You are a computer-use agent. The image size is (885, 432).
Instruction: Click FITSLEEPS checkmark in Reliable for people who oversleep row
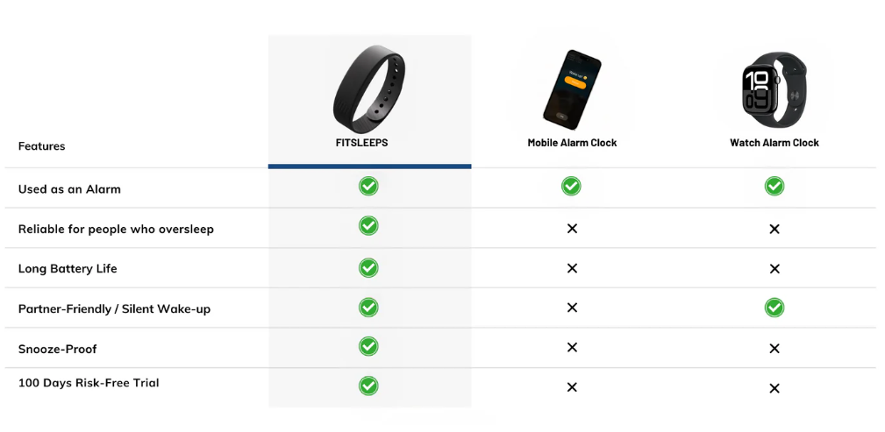coord(368,225)
